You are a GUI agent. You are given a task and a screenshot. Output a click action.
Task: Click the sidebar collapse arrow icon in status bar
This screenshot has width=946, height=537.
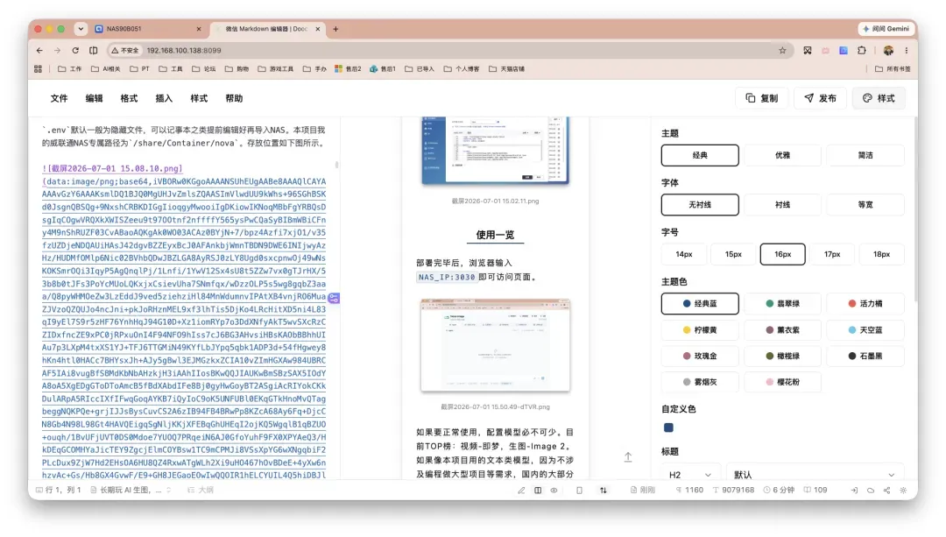[x=854, y=491]
